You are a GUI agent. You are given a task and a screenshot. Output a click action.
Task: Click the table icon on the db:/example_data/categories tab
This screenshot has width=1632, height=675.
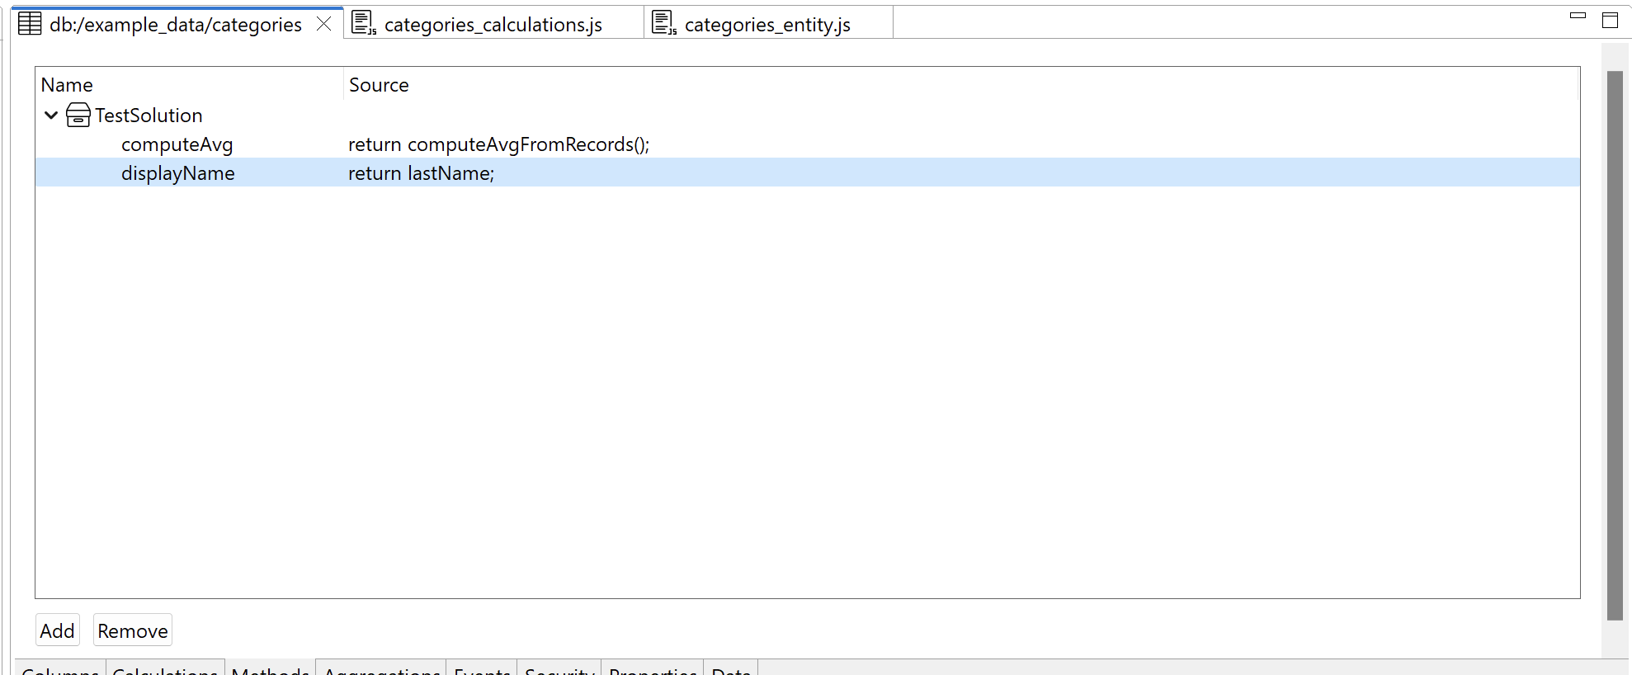click(x=30, y=24)
